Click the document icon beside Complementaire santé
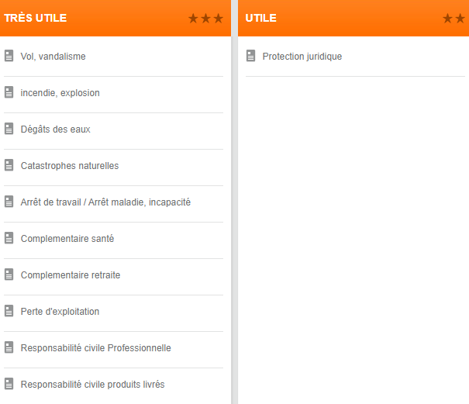469x404 pixels. click(9, 238)
